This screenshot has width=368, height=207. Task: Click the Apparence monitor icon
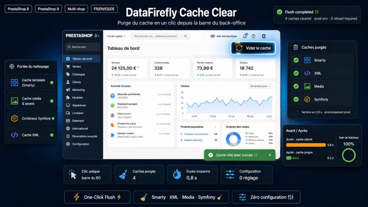point(68,105)
